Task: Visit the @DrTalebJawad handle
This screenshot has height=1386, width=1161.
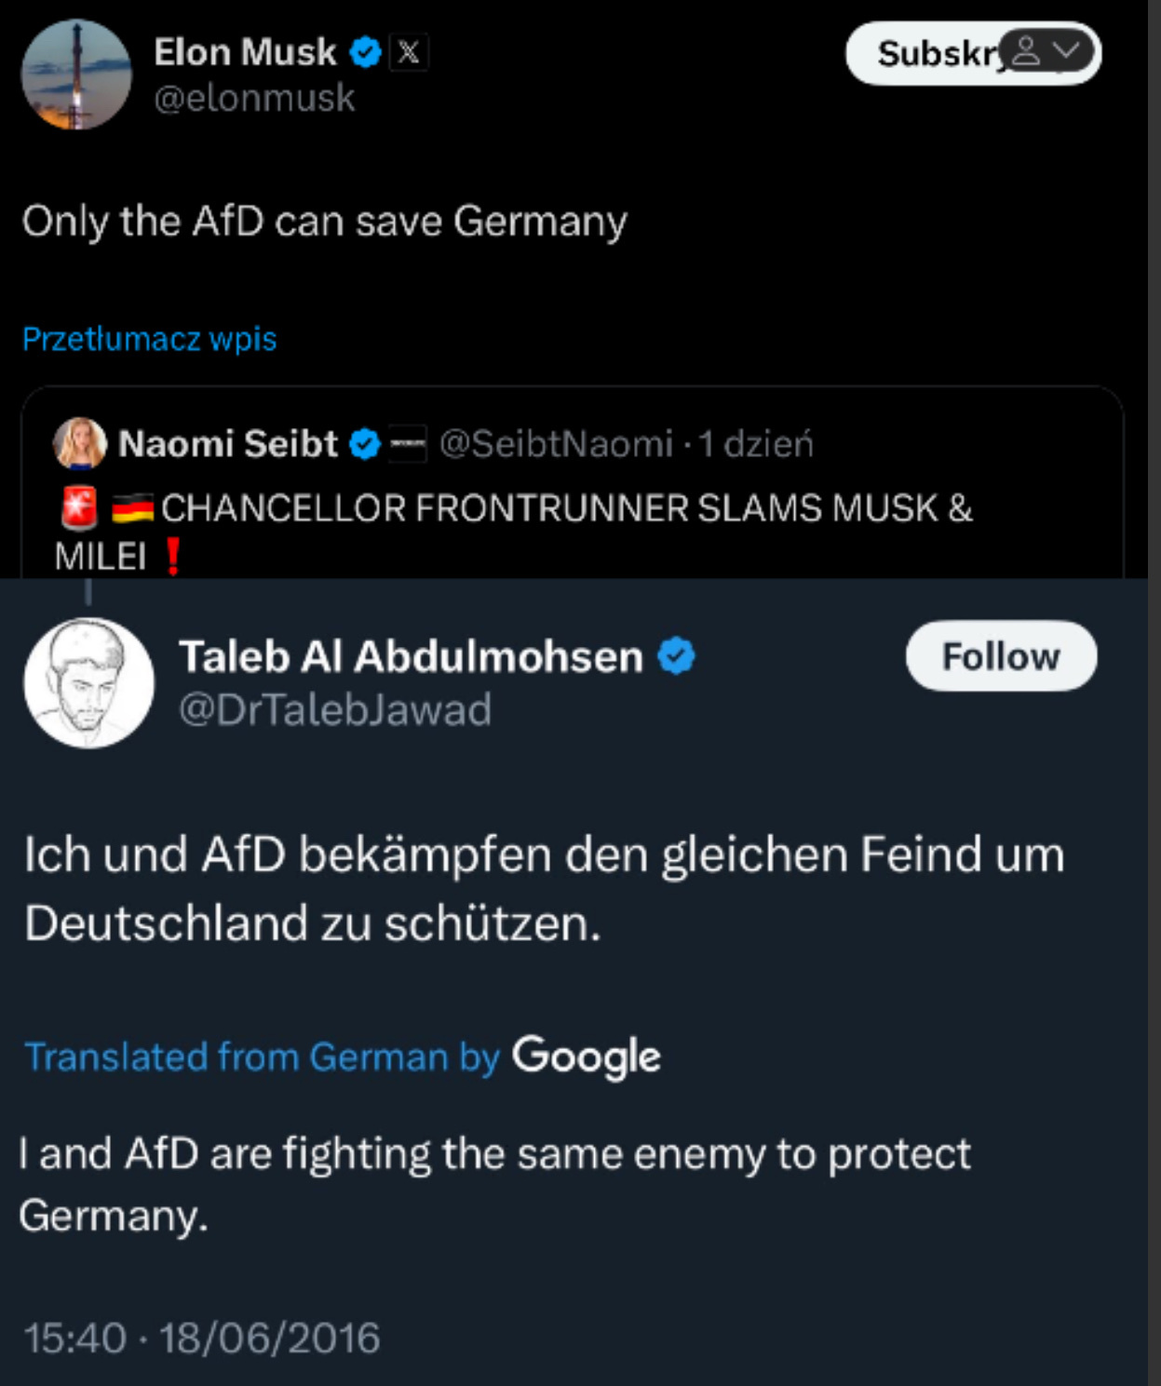Action: coord(335,709)
